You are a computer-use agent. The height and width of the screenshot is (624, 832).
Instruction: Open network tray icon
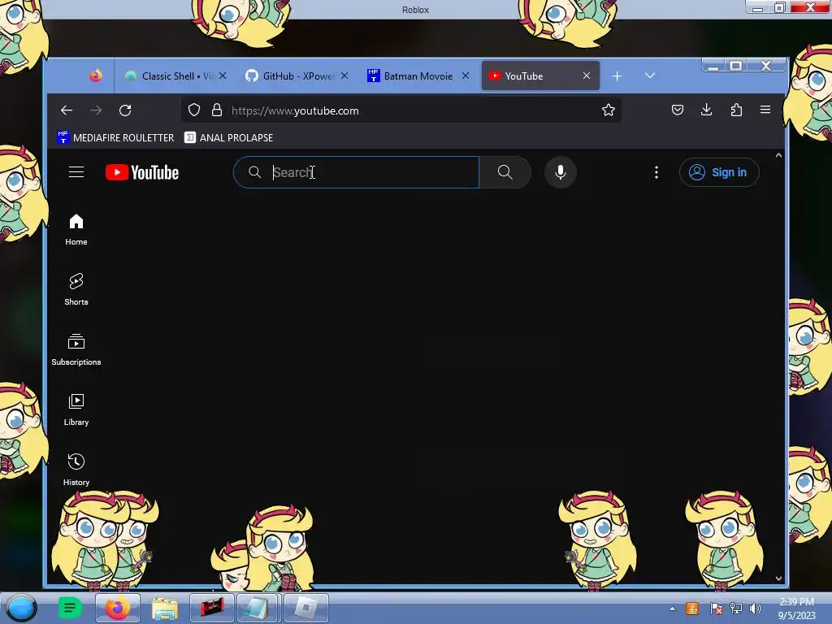tap(736, 609)
